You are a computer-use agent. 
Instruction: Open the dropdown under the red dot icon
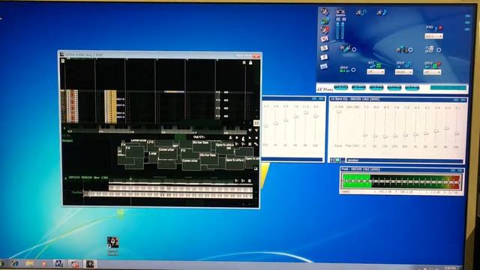pyautogui.click(x=433, y=36)
